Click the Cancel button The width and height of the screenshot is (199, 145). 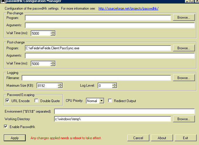click(x=138, y=138)
